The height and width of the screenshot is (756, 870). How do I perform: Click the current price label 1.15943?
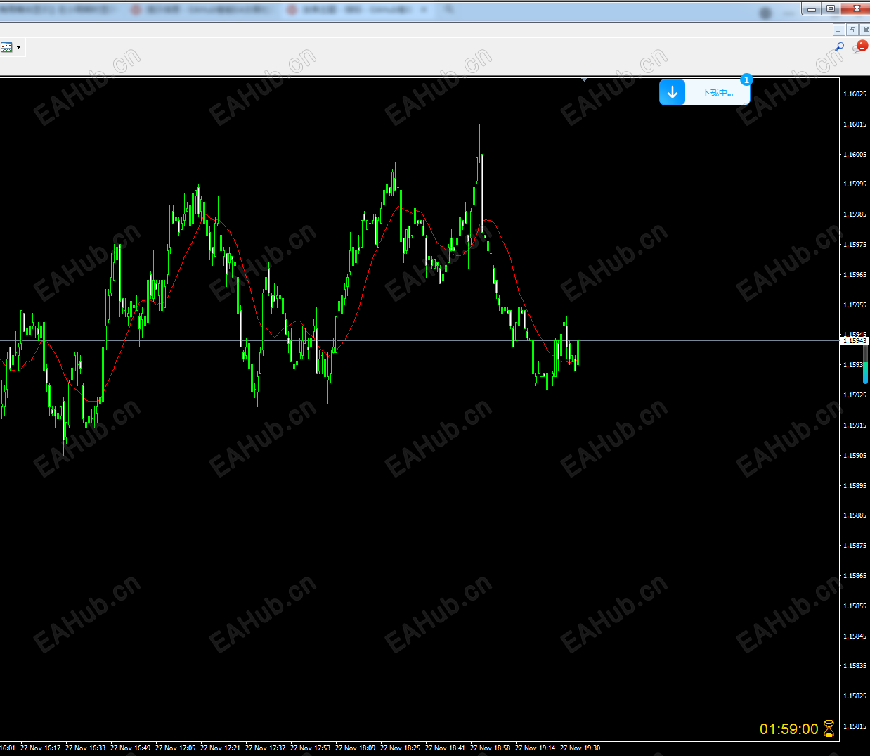855,340
